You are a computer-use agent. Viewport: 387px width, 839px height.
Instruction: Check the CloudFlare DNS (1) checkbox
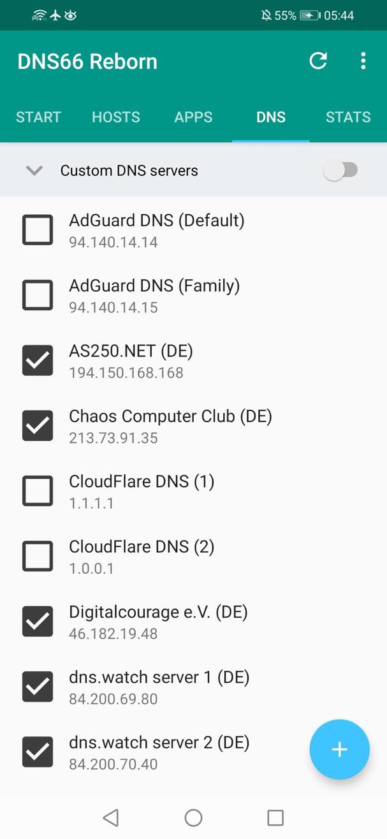pyautogui.click(x=38, y=491)
